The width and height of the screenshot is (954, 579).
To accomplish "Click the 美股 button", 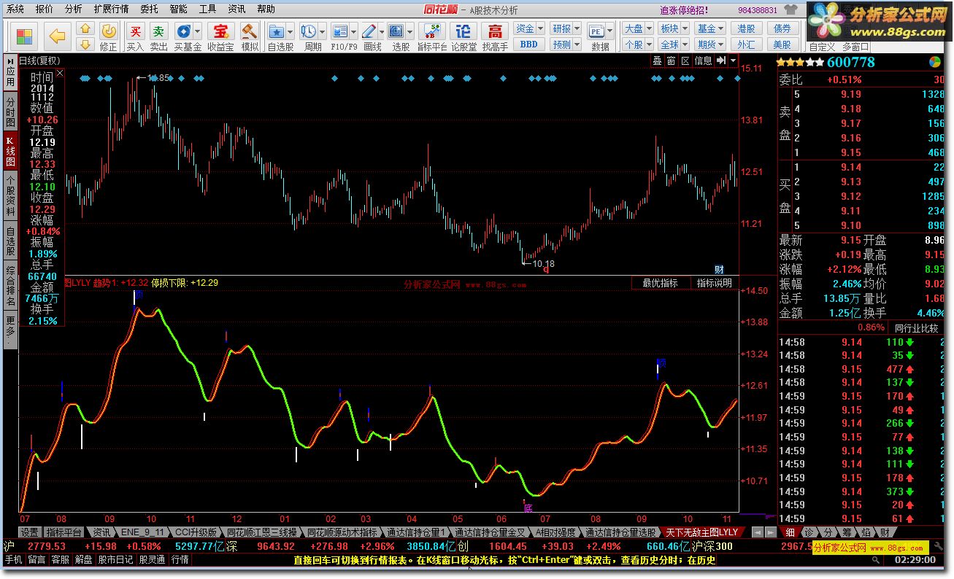I will click(782, 44).
